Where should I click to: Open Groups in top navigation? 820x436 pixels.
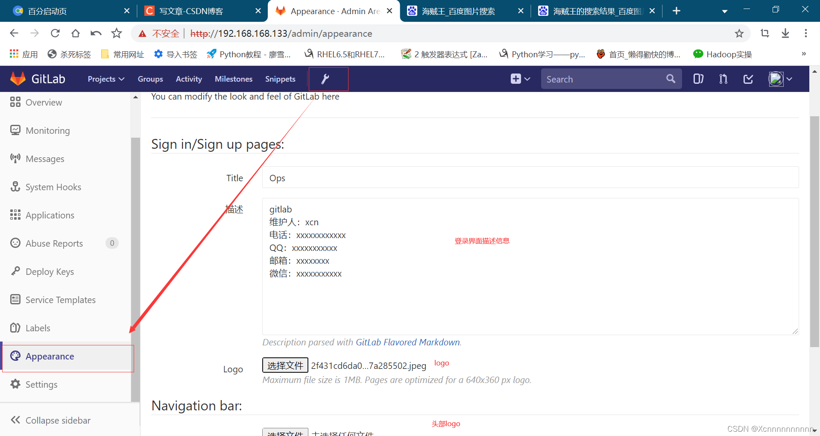(150, 79)
